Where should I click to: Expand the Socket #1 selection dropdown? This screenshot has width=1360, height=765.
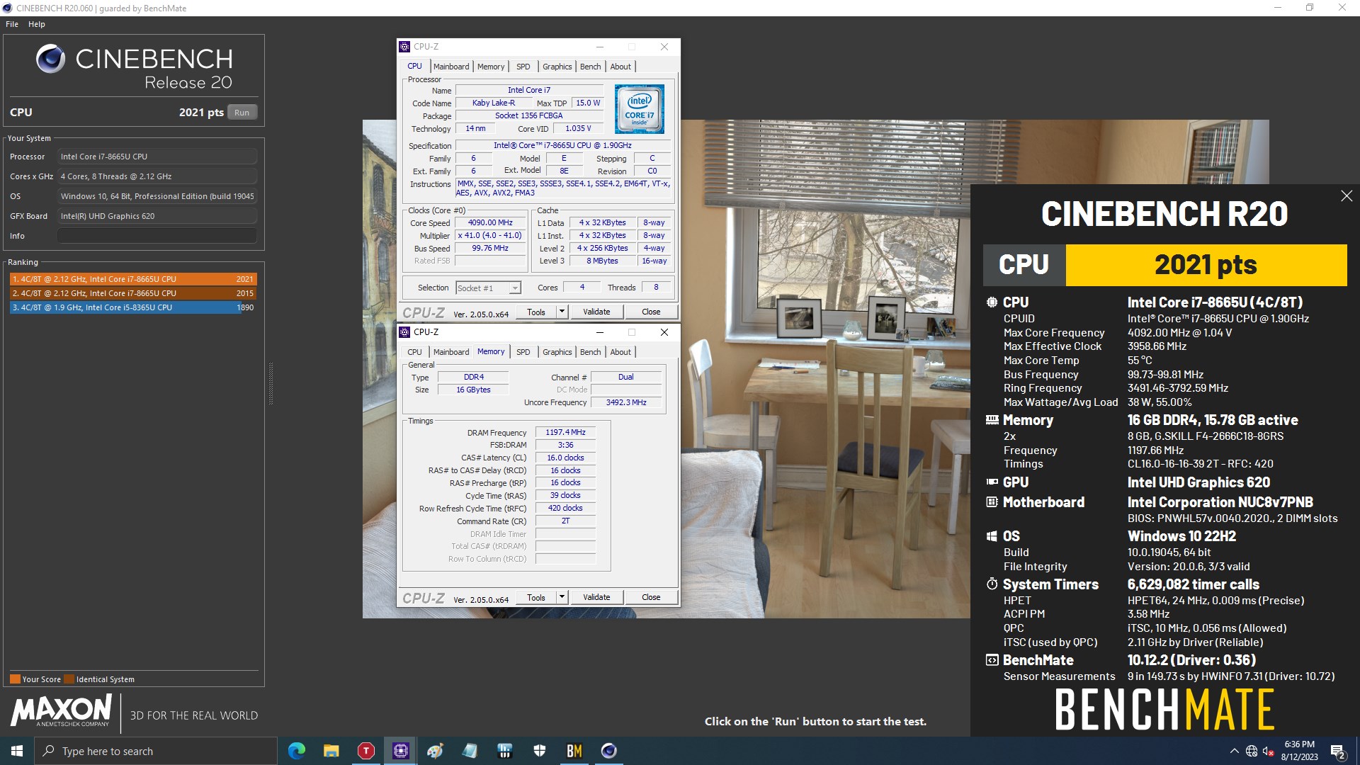pos(515,288)
